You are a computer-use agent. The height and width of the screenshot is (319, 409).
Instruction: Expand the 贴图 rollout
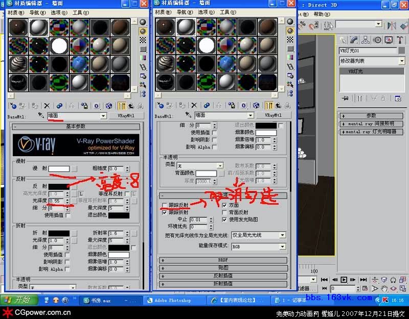click(223, 268)
